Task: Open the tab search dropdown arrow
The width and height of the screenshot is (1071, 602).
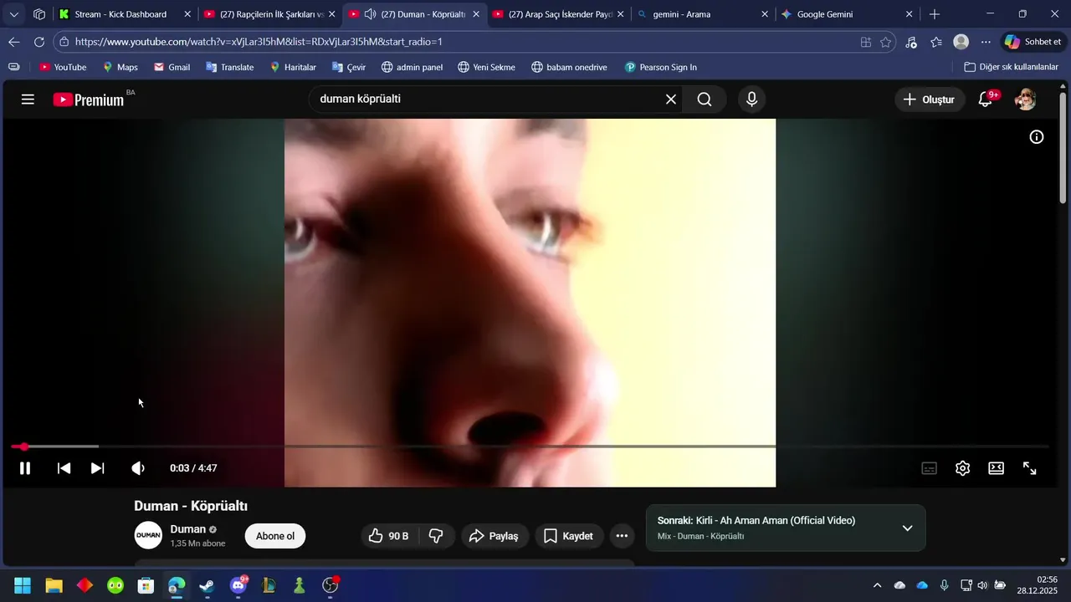Action: [x=14, y=14]
